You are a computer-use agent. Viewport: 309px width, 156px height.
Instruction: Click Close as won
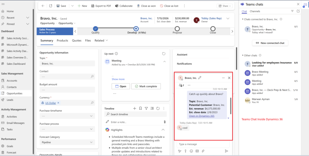coord(146,6)
